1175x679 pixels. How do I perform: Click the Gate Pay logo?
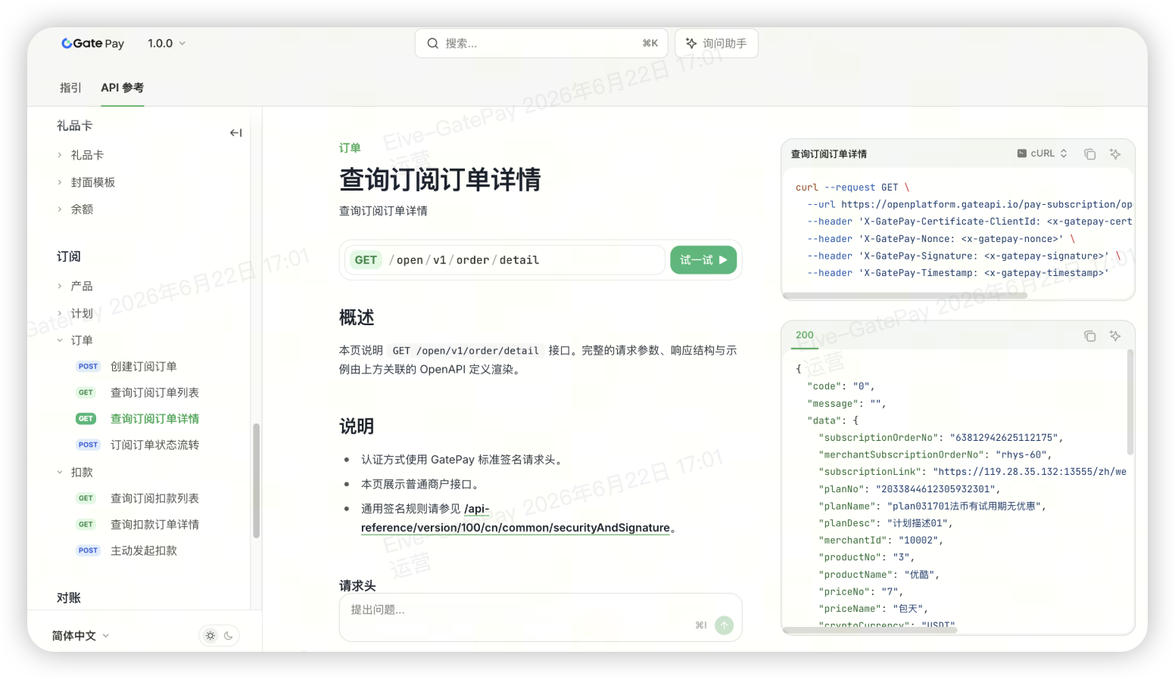tap(92, 44)
